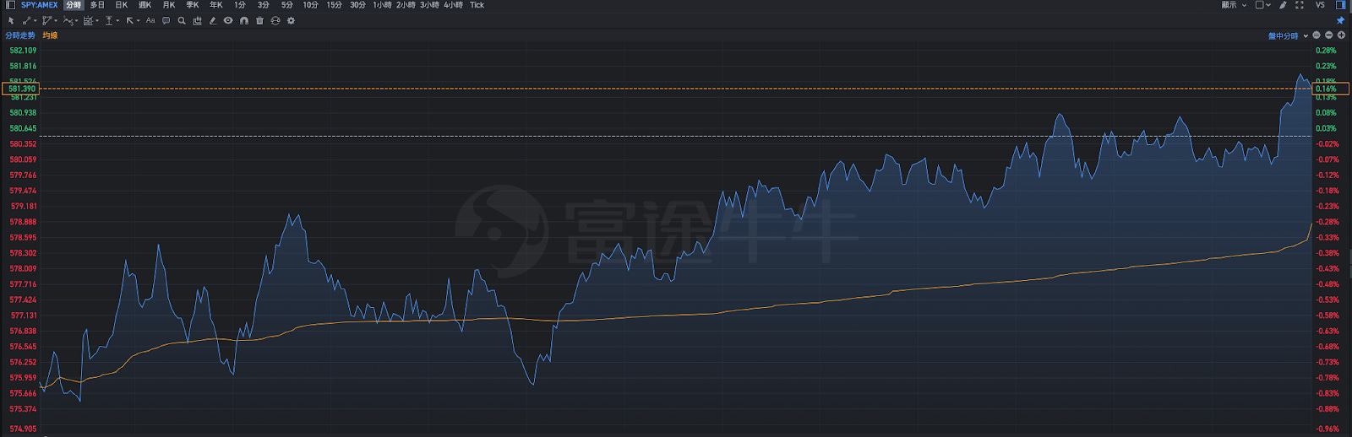
Task: Switch to 日K daily candlestick tab
Action: pyautogui.click(x=122, y=5)
